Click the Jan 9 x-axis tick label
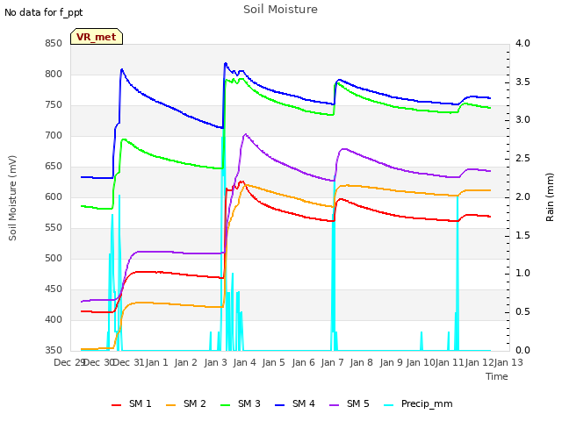Viewport: 562px width, 421px height. coord(391,362)
